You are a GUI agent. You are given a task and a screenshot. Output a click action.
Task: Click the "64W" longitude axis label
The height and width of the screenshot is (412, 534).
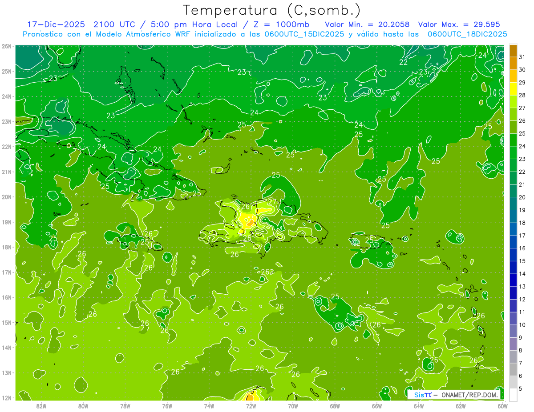pyautogui.click(x=419, y=406)
